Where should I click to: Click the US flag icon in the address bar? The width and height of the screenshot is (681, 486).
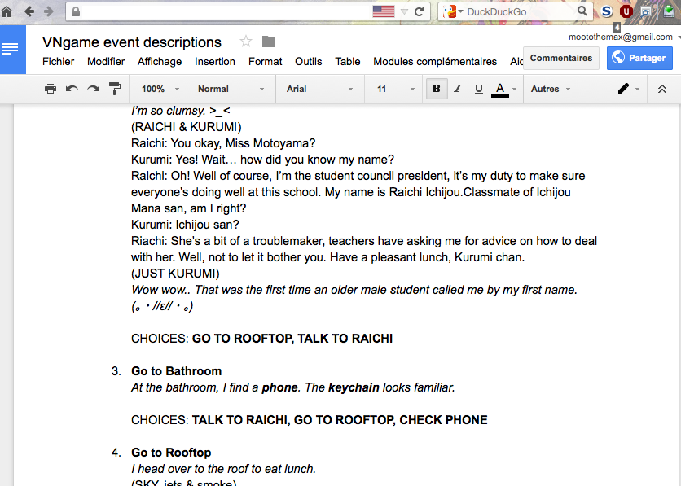[384, 11]
